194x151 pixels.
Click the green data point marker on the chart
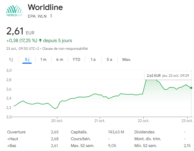click(191, 88)
